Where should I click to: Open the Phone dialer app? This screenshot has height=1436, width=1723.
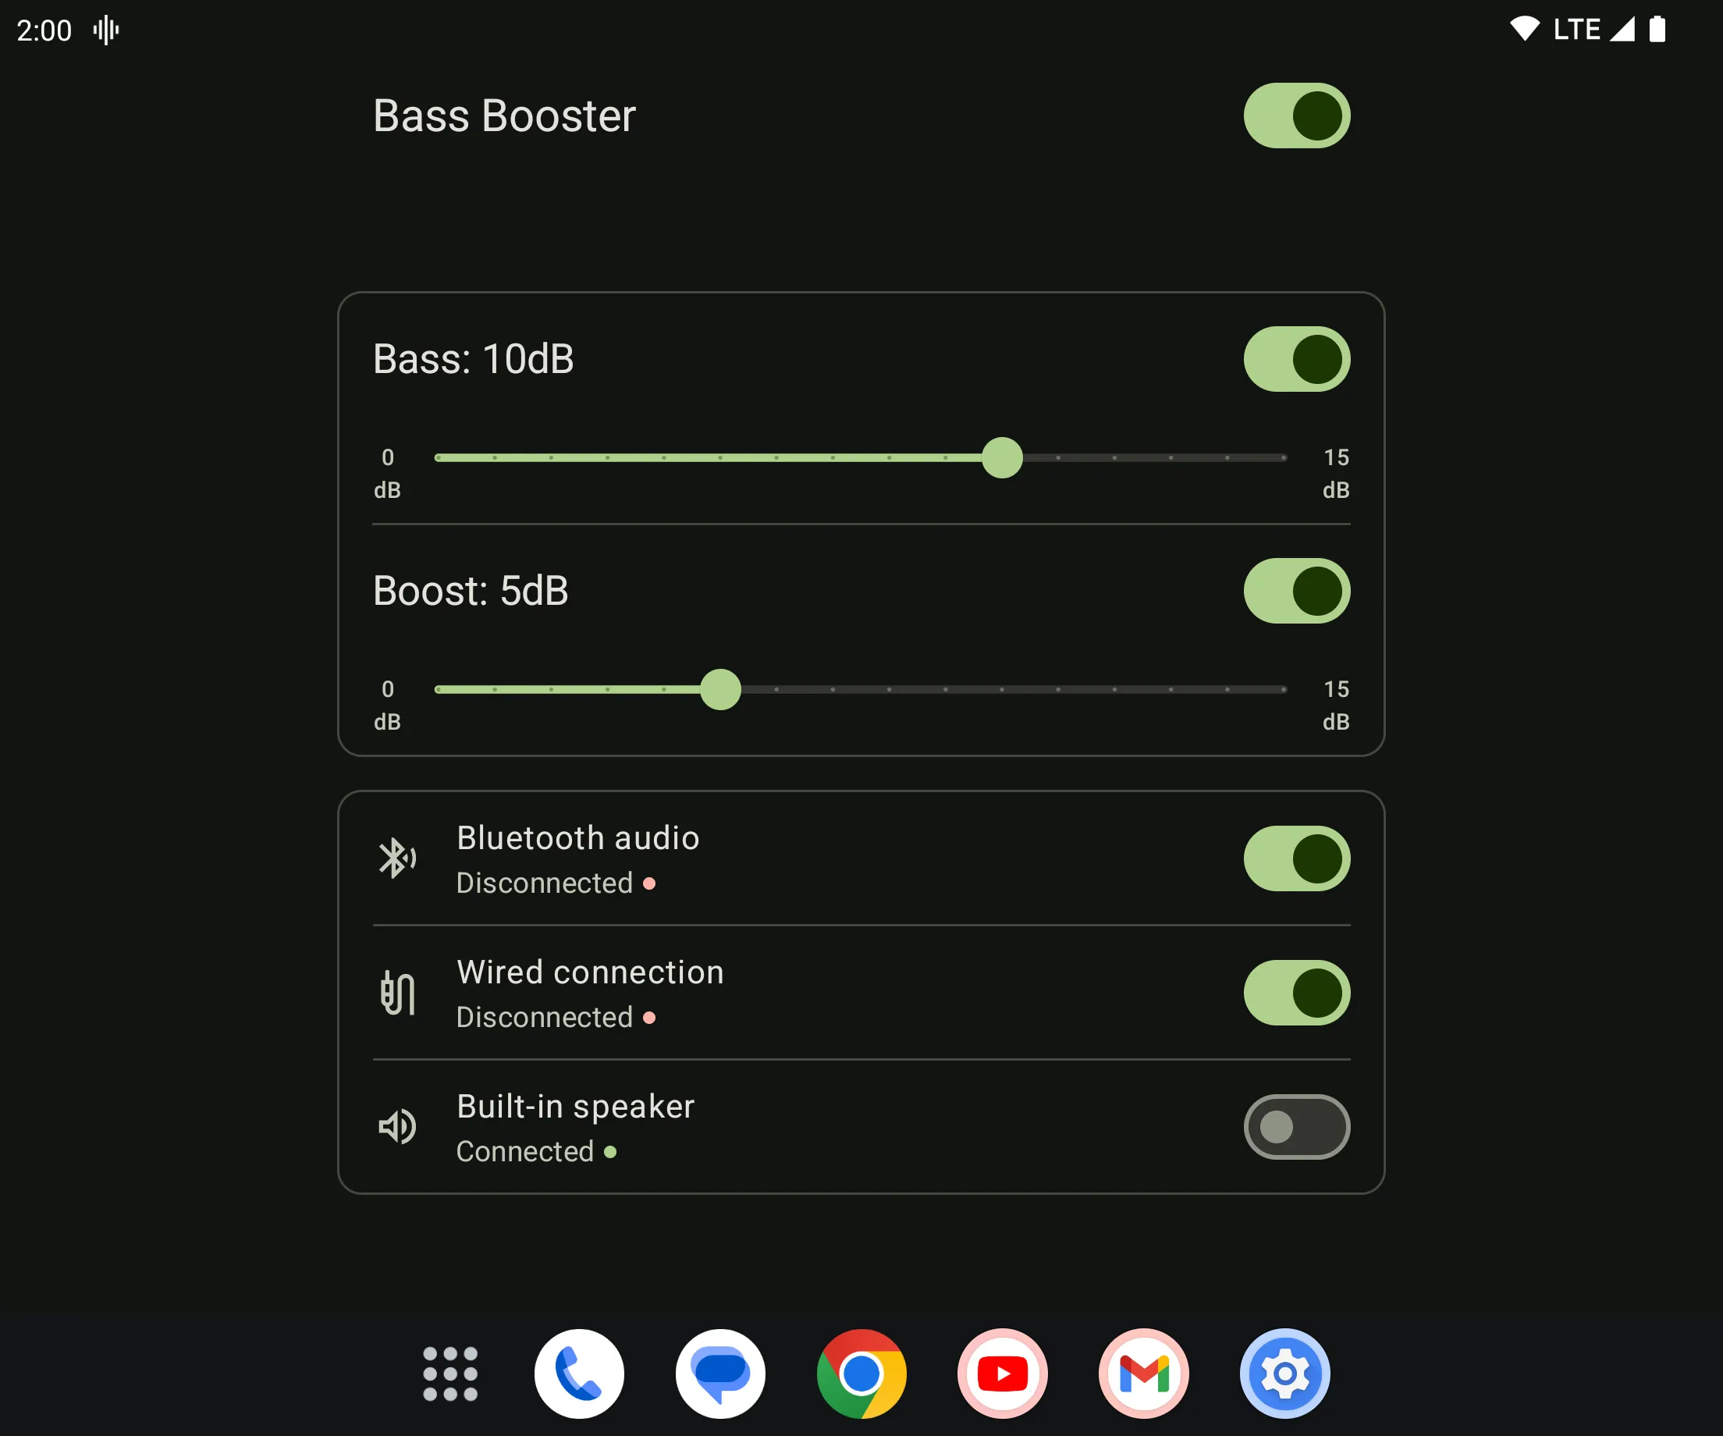point(580,1377)
